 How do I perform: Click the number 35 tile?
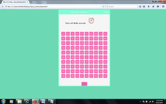click(68, 71)
